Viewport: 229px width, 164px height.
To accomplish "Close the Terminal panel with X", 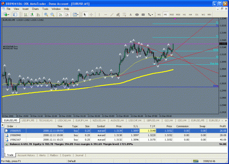I will coord(2,125).
